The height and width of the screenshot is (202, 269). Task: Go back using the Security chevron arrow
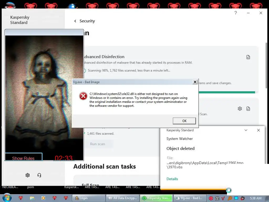click(x=75, y=21)
